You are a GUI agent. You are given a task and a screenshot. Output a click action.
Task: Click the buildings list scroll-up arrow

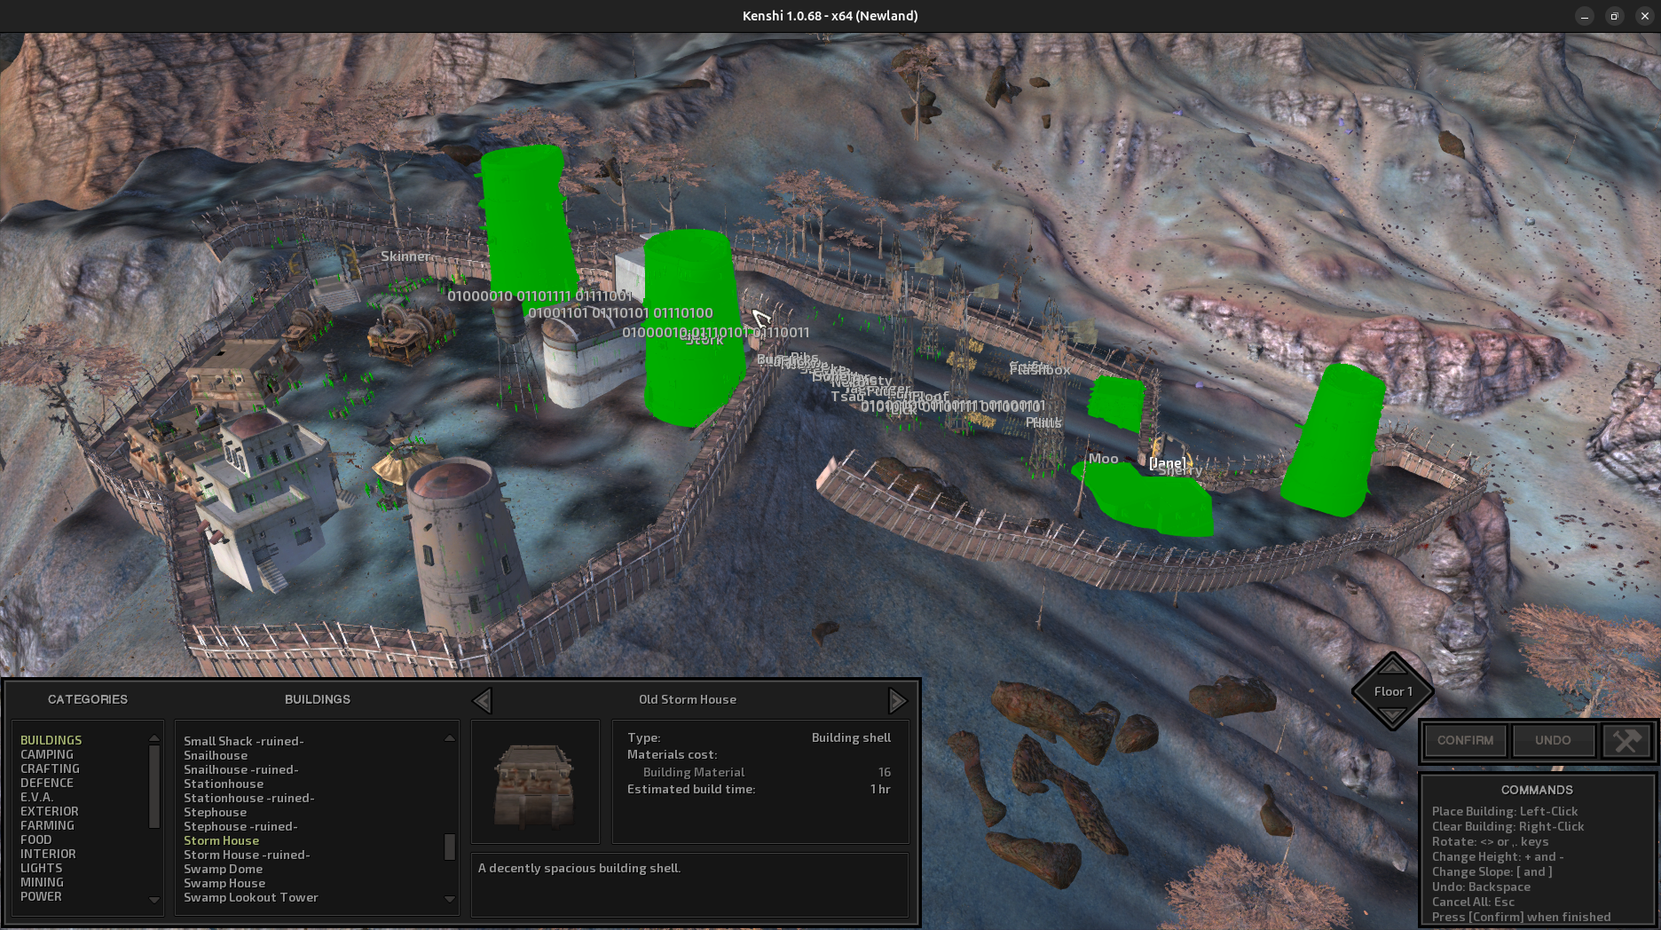point(450,738)
